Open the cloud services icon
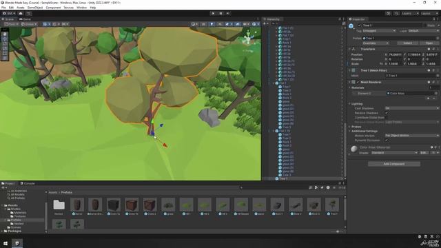Viewport: 441px width, 248px height. [21, 13]
